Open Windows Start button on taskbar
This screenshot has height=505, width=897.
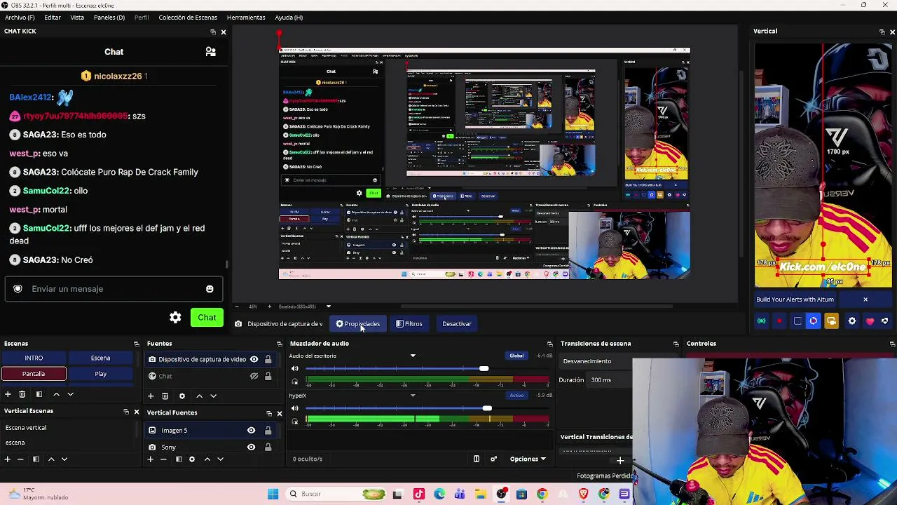tap(273, 494)
